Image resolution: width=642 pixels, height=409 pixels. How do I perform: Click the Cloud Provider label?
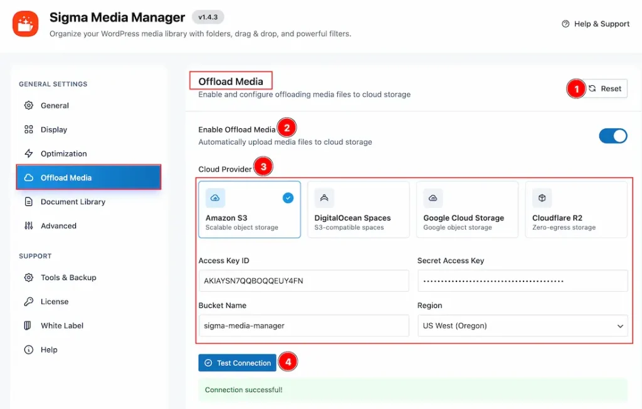225,169
